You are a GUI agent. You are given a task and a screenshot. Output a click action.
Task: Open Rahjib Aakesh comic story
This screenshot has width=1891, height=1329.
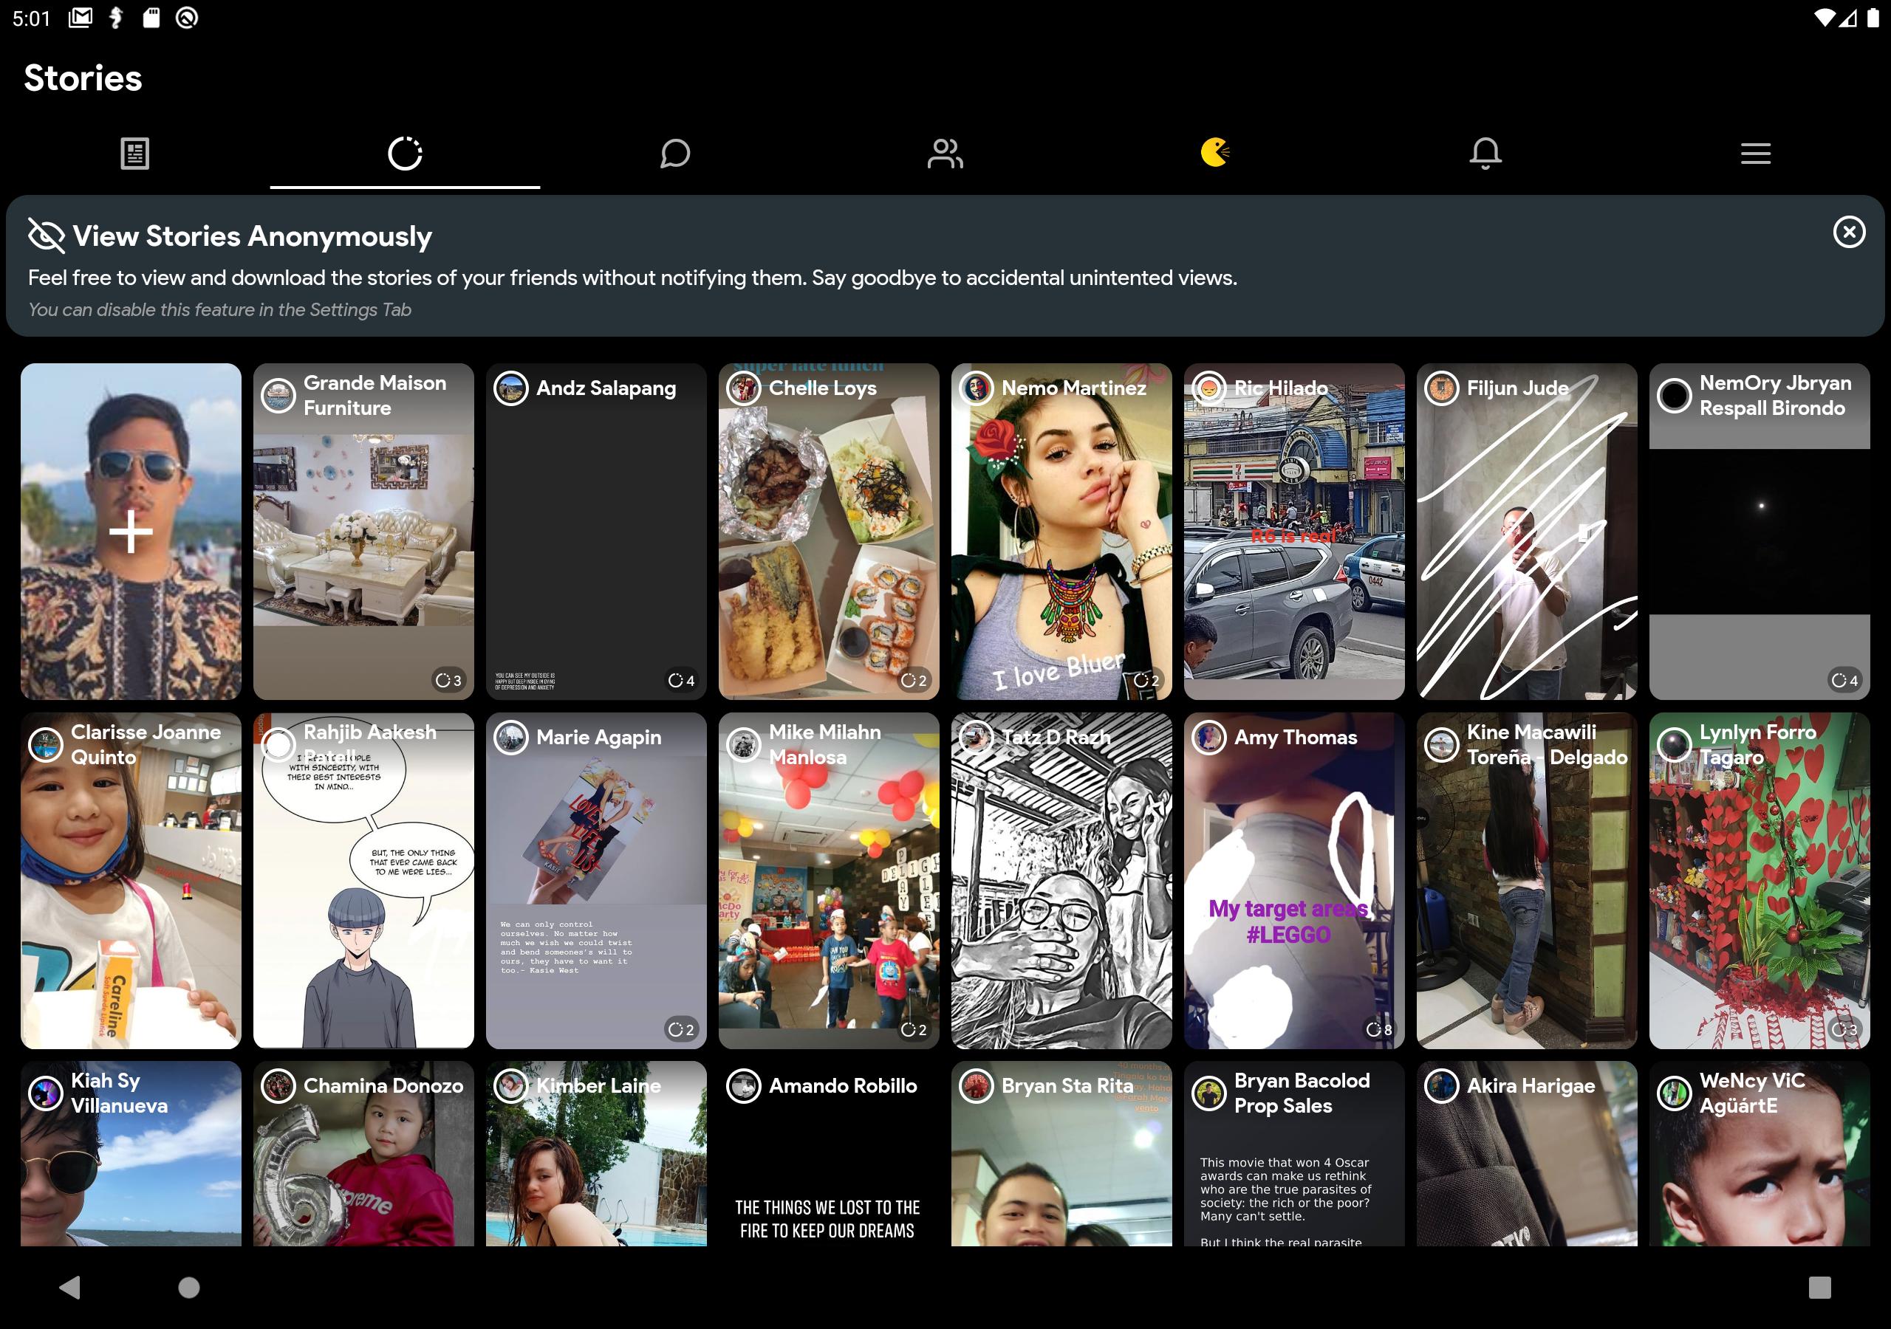[363, 880]
